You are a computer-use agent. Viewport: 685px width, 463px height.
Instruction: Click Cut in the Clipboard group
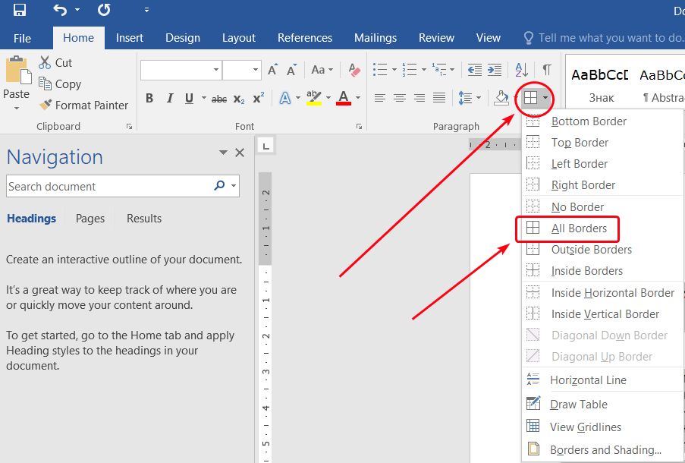pos(55,63)
